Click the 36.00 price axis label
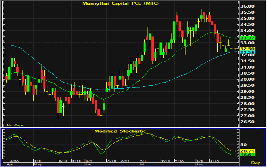The width and height of the screenshot is (267, 167). [x=247, y=6]
